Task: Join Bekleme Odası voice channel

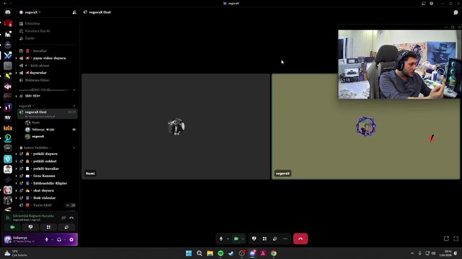Action: coord(47,80)
